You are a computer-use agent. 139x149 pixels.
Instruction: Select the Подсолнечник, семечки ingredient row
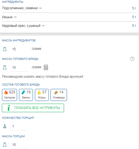tap(69, 8)
